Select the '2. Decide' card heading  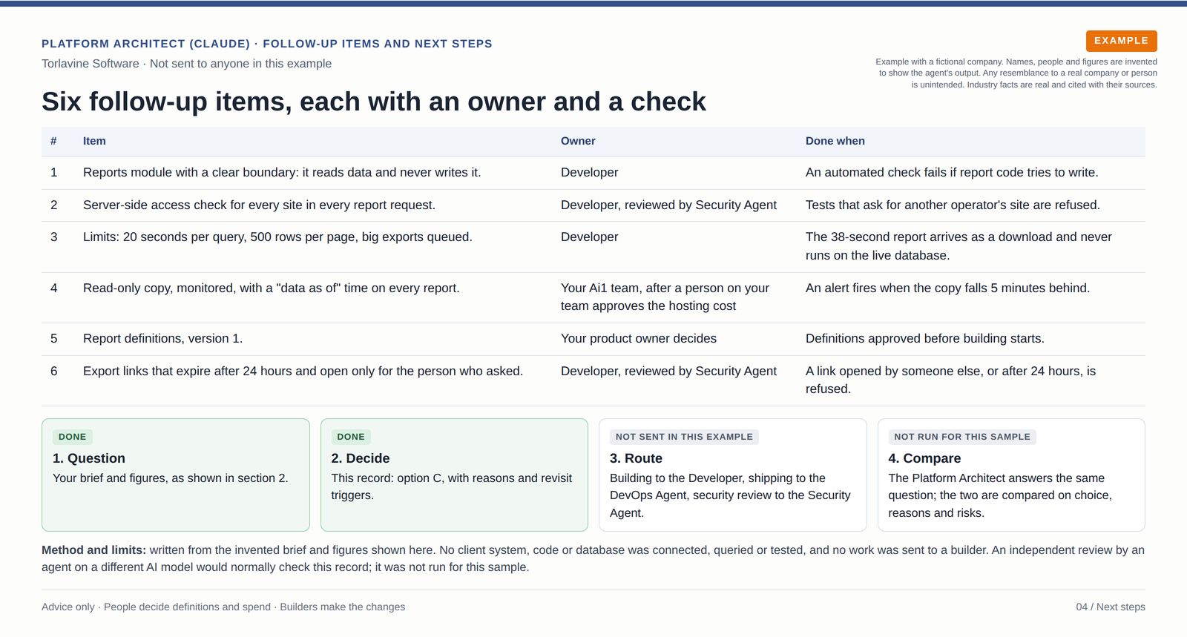pyautogui.click(x=361, y=458)
